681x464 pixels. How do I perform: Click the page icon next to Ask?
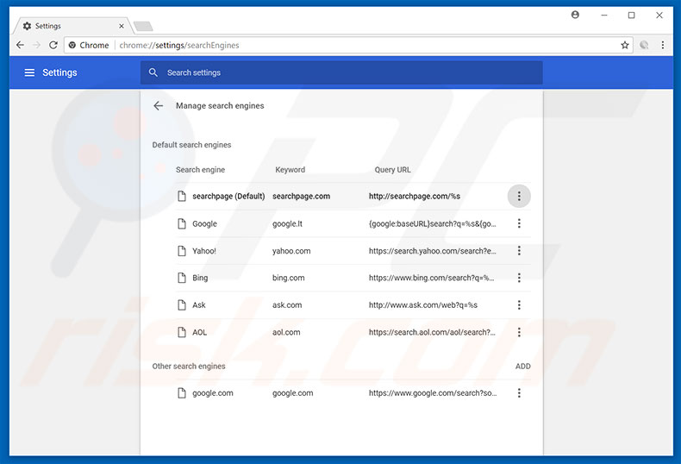point(182,305)
